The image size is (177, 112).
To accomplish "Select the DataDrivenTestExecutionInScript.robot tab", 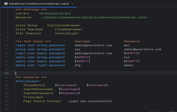I will [39, 4].
